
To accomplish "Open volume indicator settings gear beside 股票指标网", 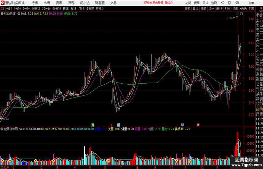I will click(x=2, y=129).
